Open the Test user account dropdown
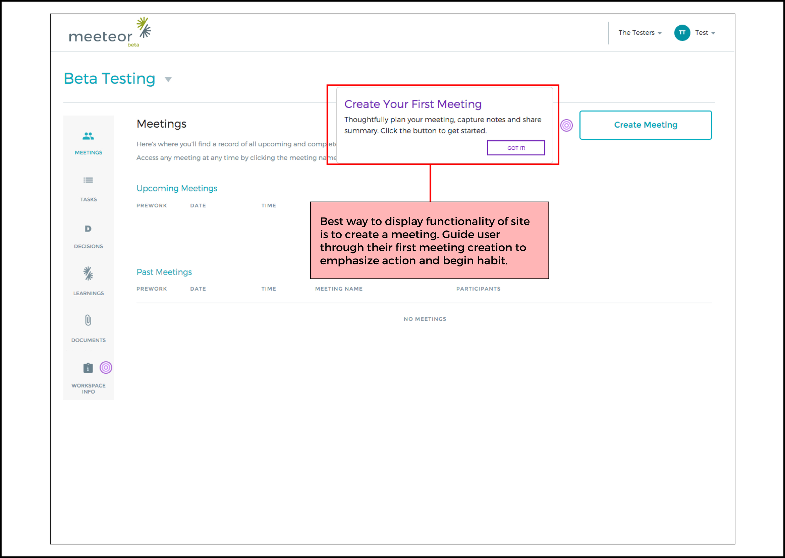 tap(705, 33)
